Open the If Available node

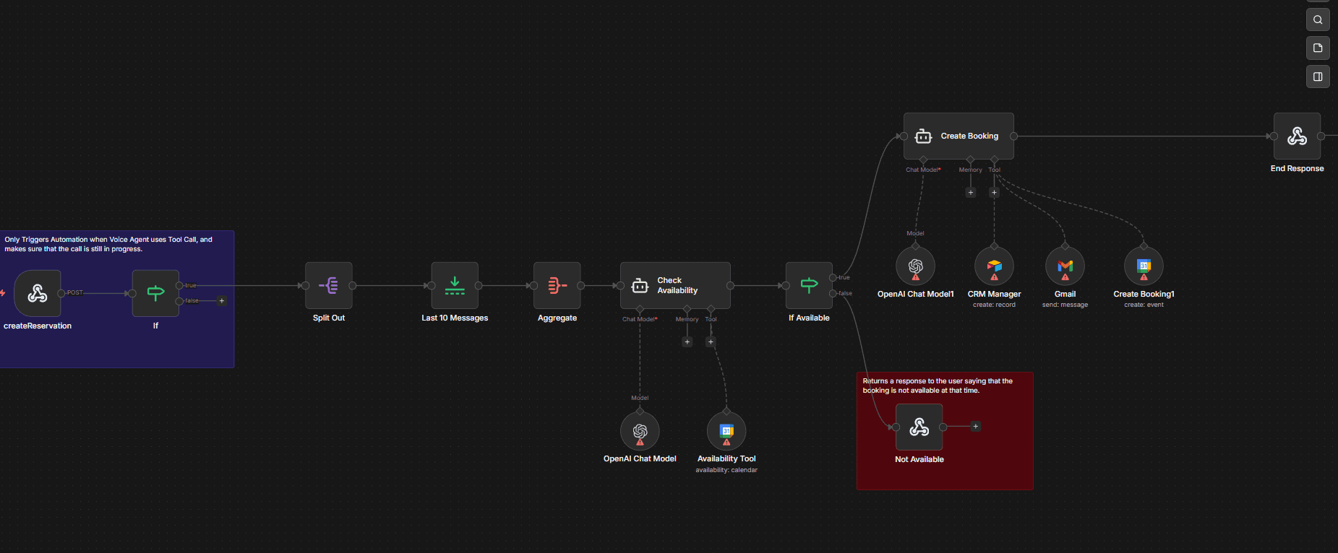(x=809, y=285)
